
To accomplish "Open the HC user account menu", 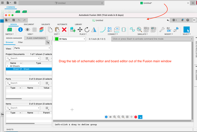I will pos(194,20).
